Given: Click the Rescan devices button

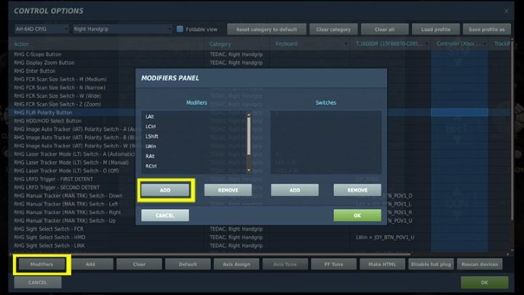Looking at the screenshot, I should (x=480, y=264).
